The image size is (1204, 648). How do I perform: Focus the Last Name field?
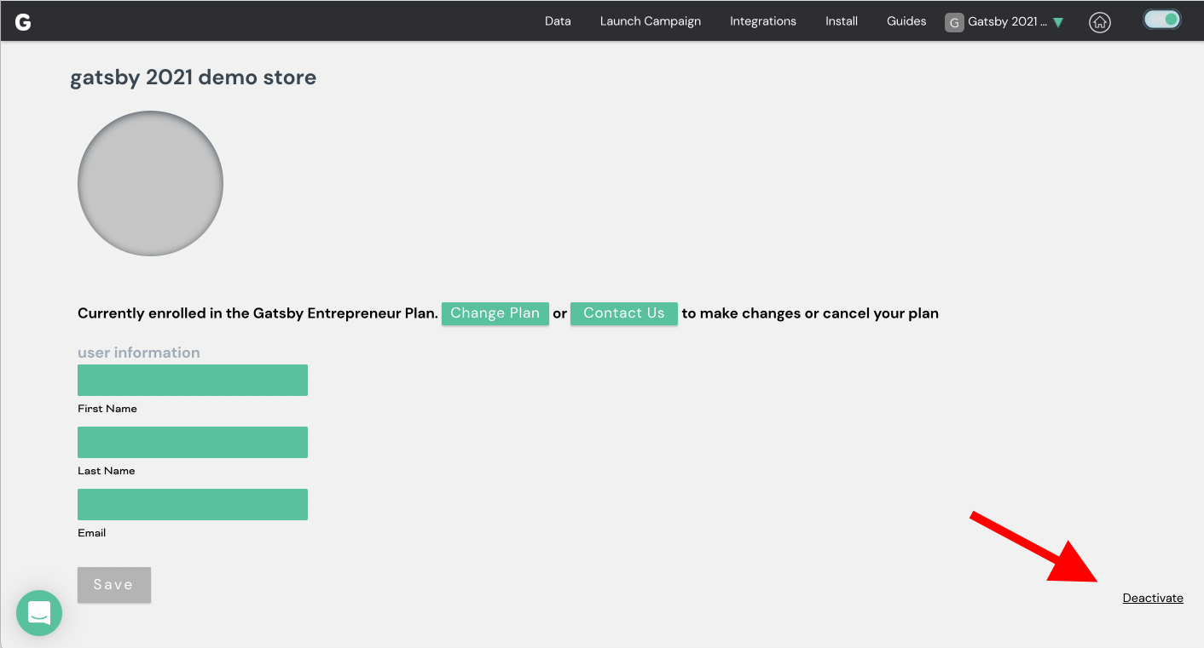(x=193, y=442)
